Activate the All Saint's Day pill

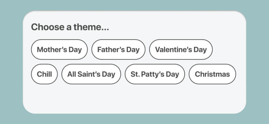point(91,74)
